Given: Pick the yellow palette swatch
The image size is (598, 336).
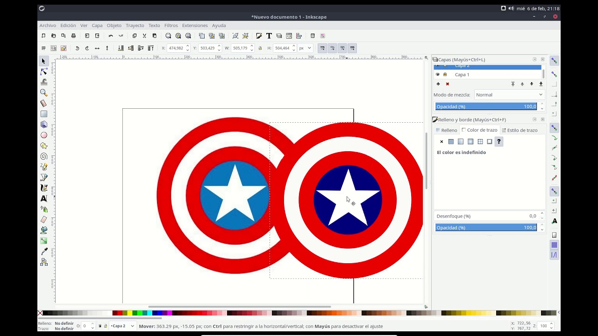Looking at the screenshot, I should [130, 313].
